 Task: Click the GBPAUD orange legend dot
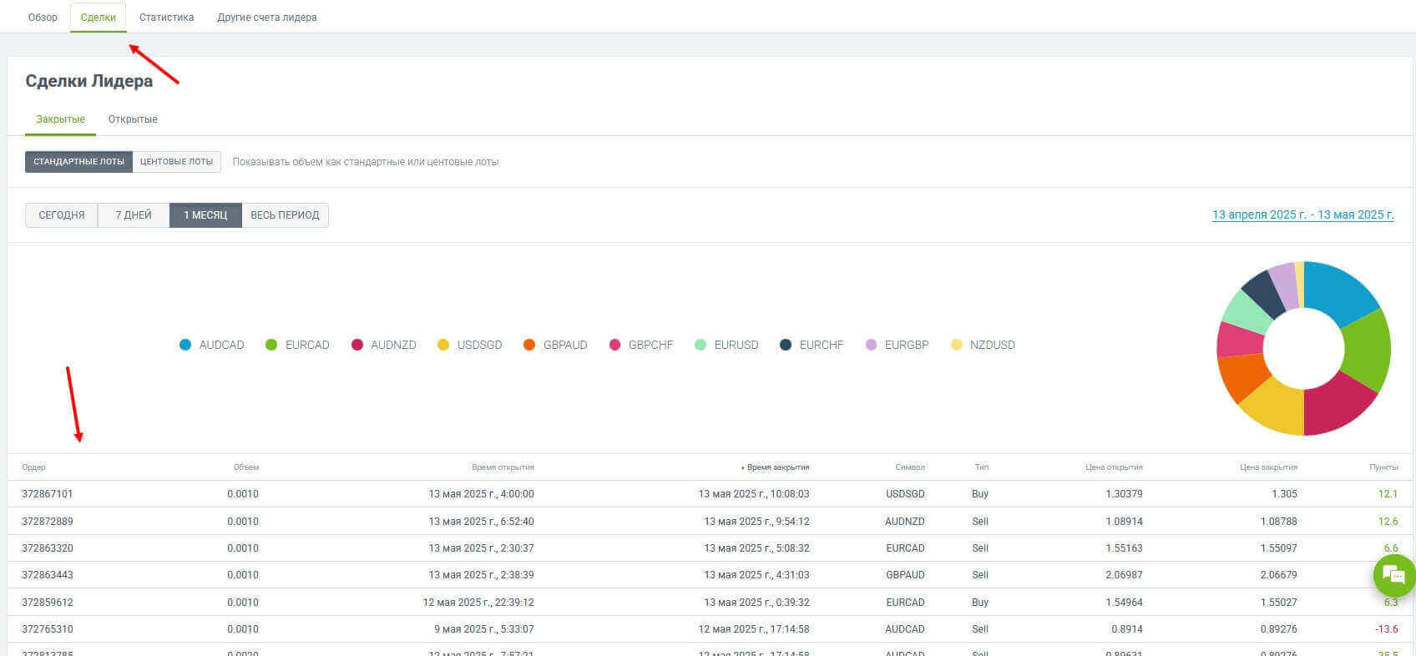(529, 345)
